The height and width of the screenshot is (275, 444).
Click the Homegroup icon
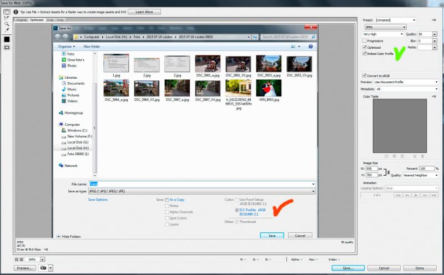61,113
